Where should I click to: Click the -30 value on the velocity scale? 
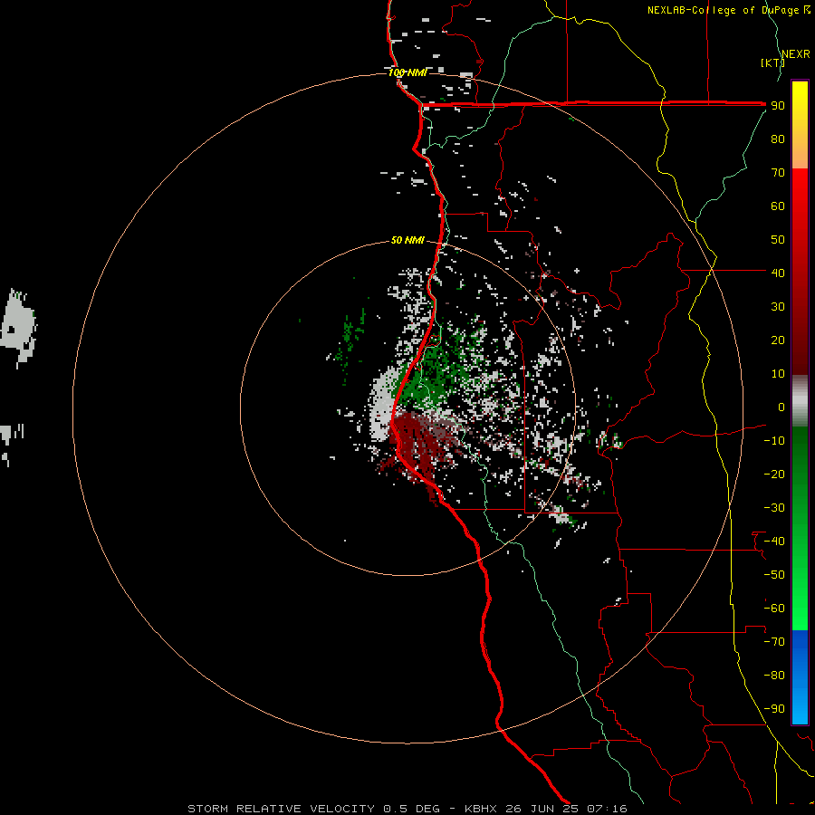tap(774, 508)
